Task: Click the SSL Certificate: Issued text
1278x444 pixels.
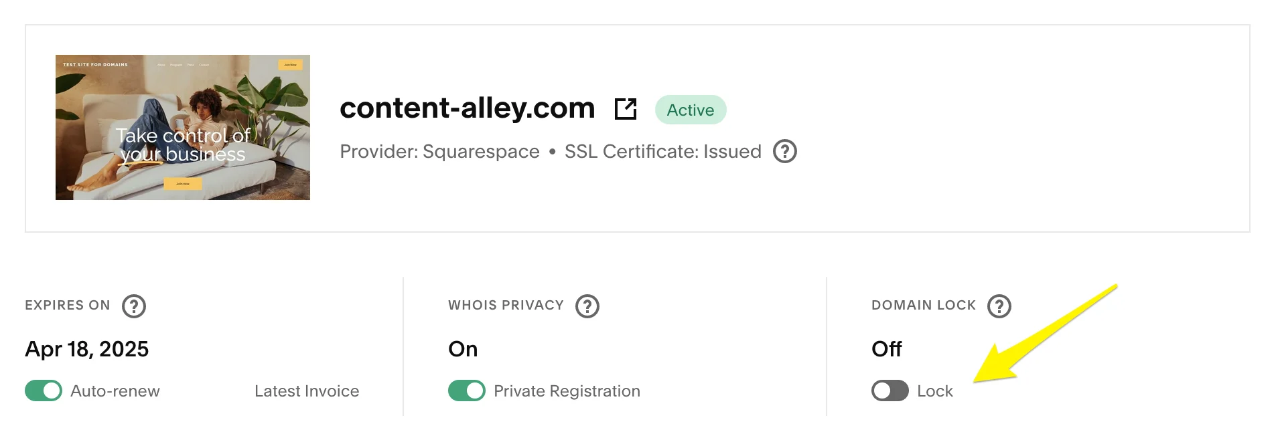Action: point(662,152)
